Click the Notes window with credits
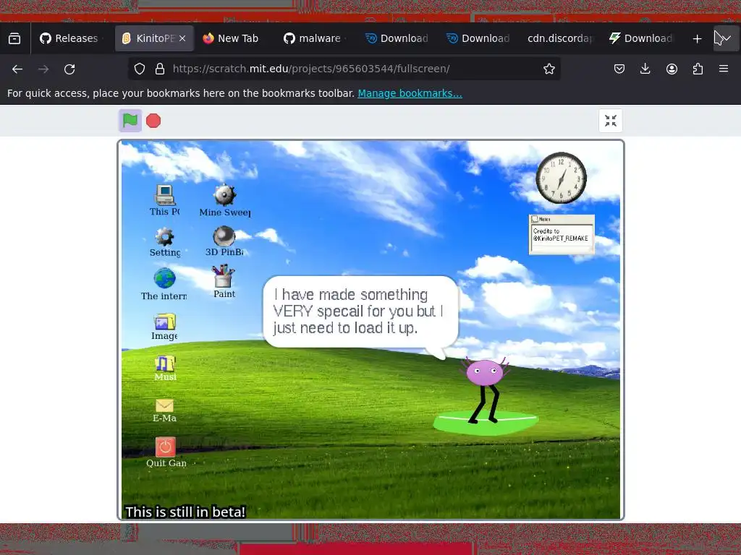The image size is (741, 555). point(562,235)
